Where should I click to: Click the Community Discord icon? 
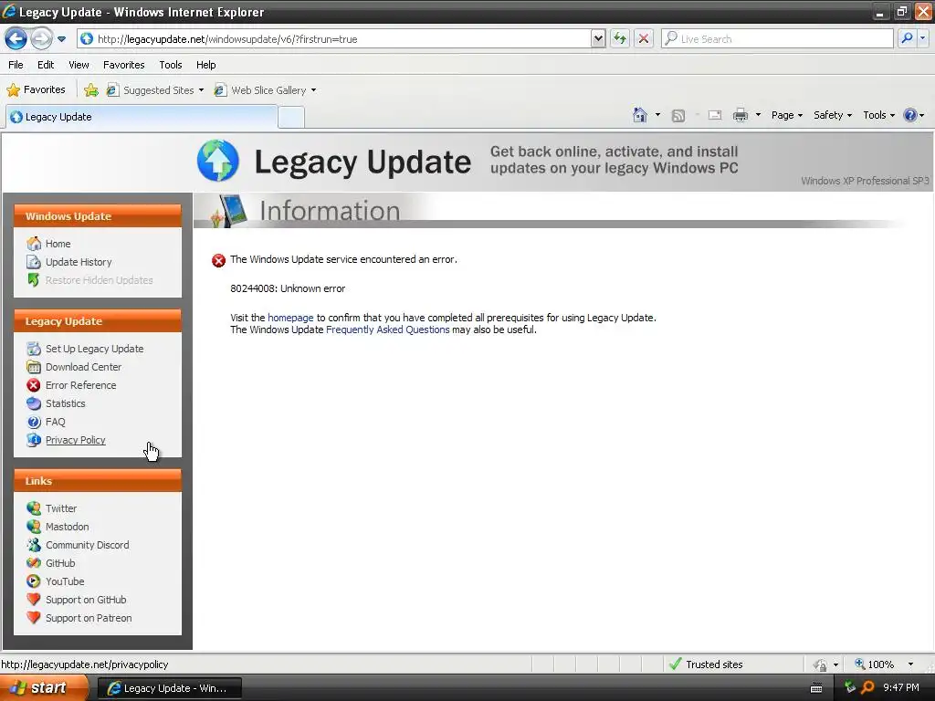click(34, 545)
